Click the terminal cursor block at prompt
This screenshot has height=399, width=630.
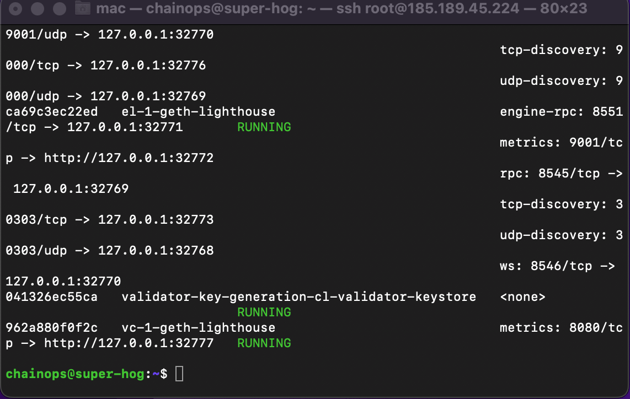179,374
